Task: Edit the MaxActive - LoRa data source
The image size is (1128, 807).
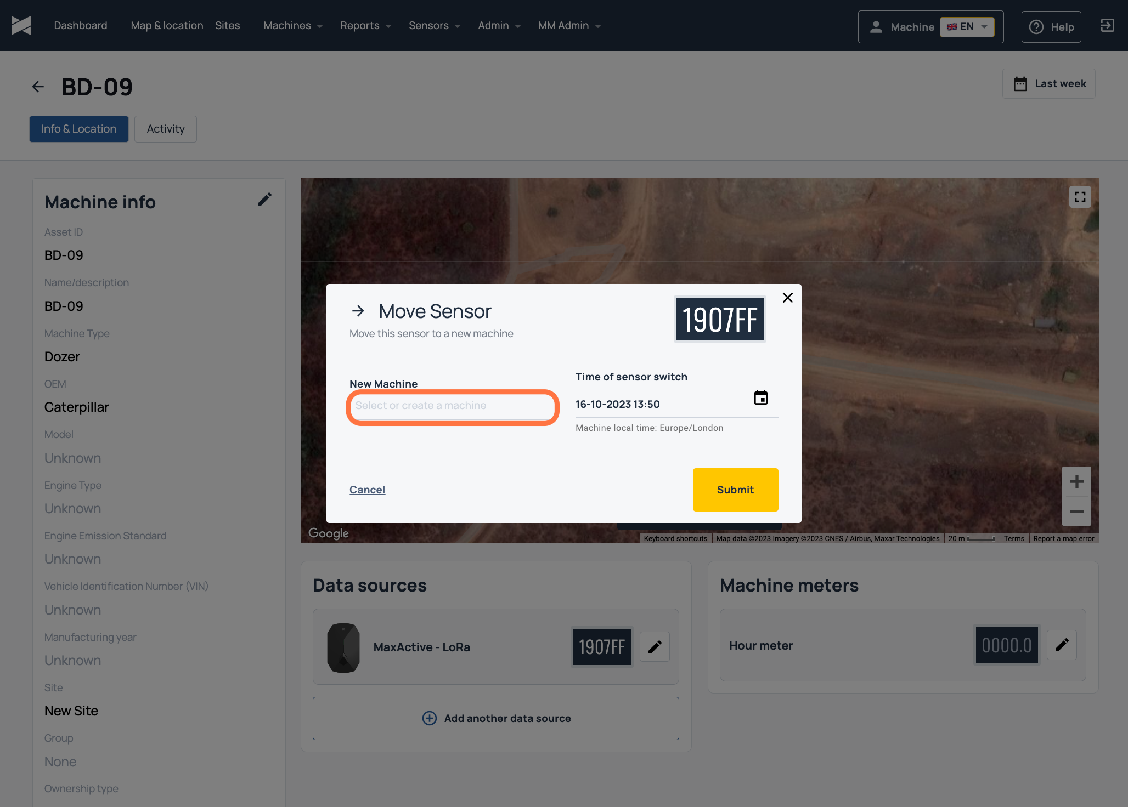Action: [655, 647]
